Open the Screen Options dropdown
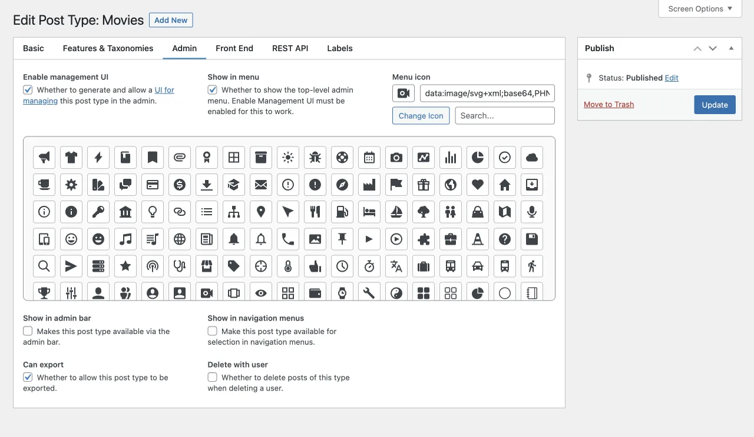The width and height of the screenshot is (754, 437). click(x=700, y=9)
